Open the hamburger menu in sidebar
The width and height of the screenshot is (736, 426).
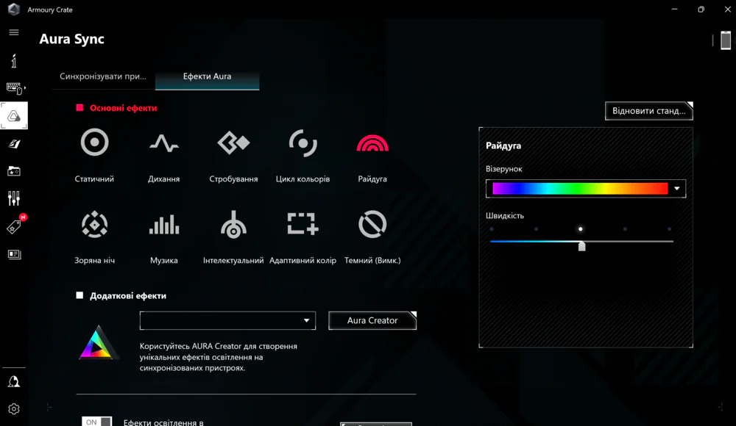click(x=13, y=32)
